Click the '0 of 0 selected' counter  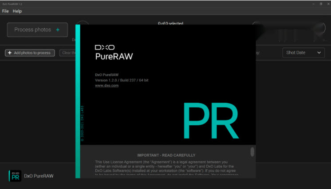click(170, 23)
